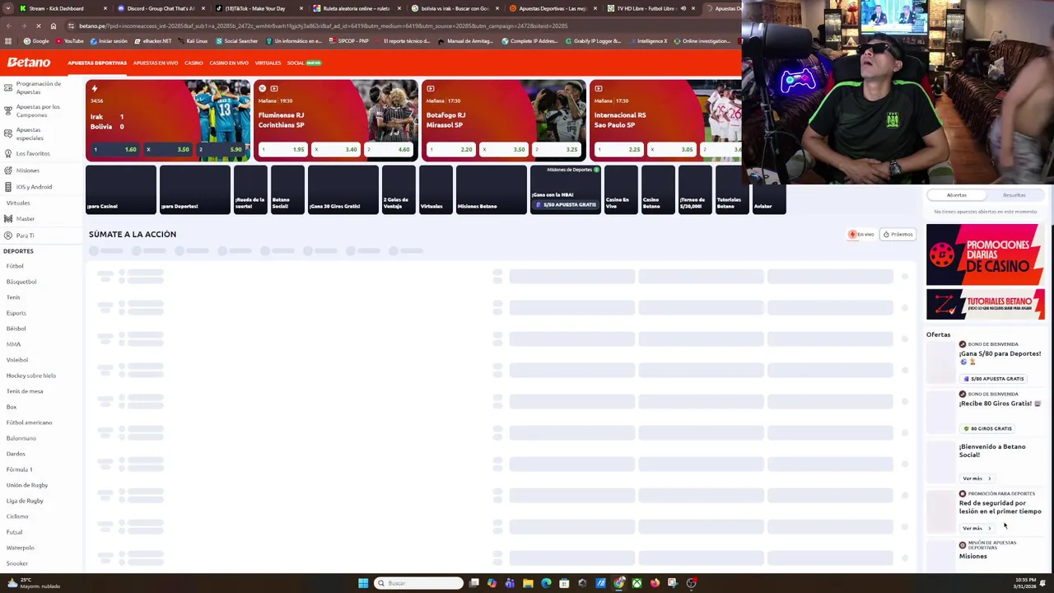This screenshot has height=593, width=1054.
Task: Open the Social Searcher bookmark
Action: pos(237,41)
